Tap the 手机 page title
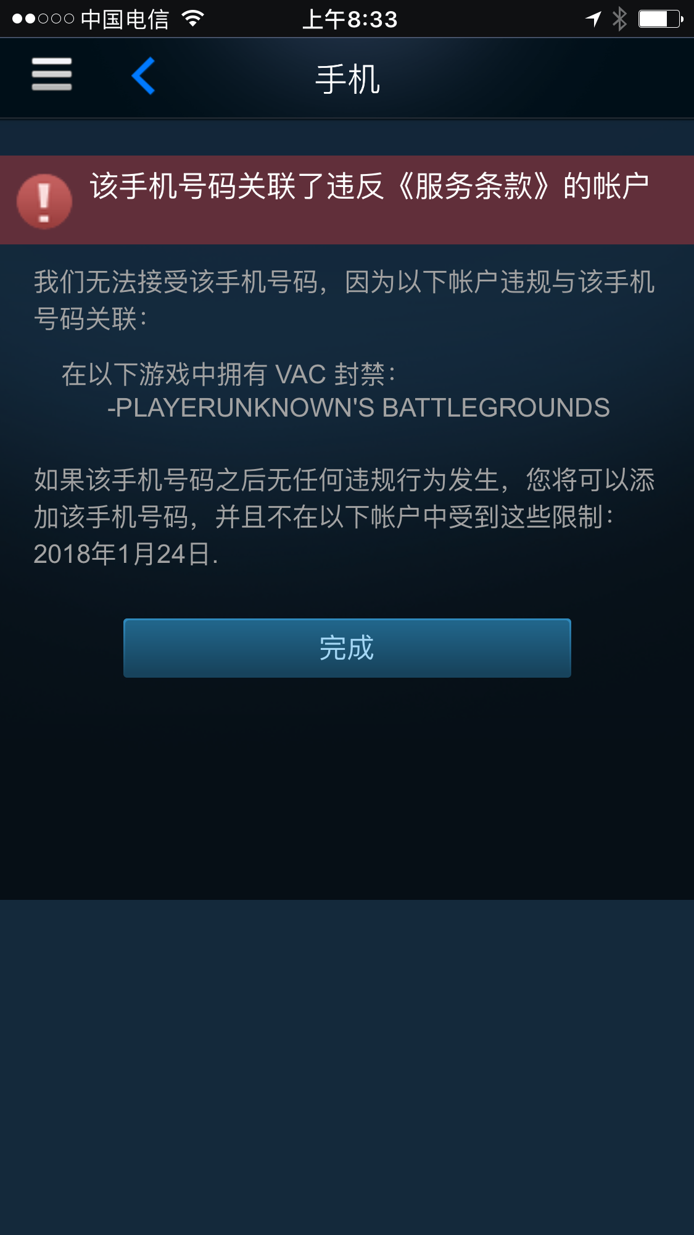This screenshot has height=1235, width=694. tap(347, 80)
